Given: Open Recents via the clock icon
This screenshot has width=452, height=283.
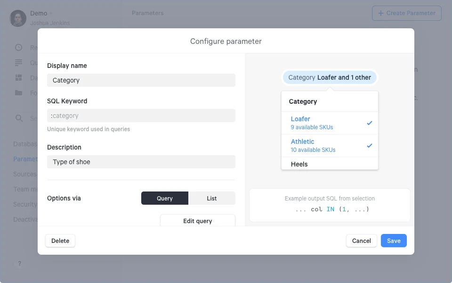Looking at the screenshot, I should 19,47.
